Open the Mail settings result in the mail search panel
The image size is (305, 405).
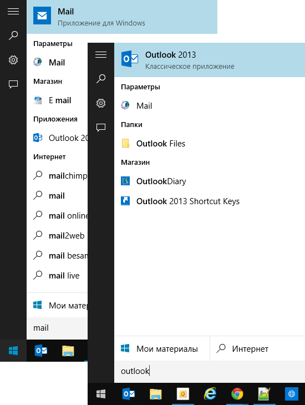pyautogui.click(x=57, y=62)
